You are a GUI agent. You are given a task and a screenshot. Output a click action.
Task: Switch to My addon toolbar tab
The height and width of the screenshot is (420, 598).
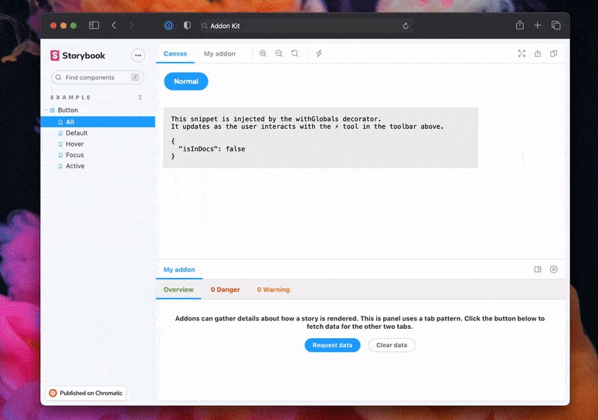pyautogui.click(x=219, y=54)
